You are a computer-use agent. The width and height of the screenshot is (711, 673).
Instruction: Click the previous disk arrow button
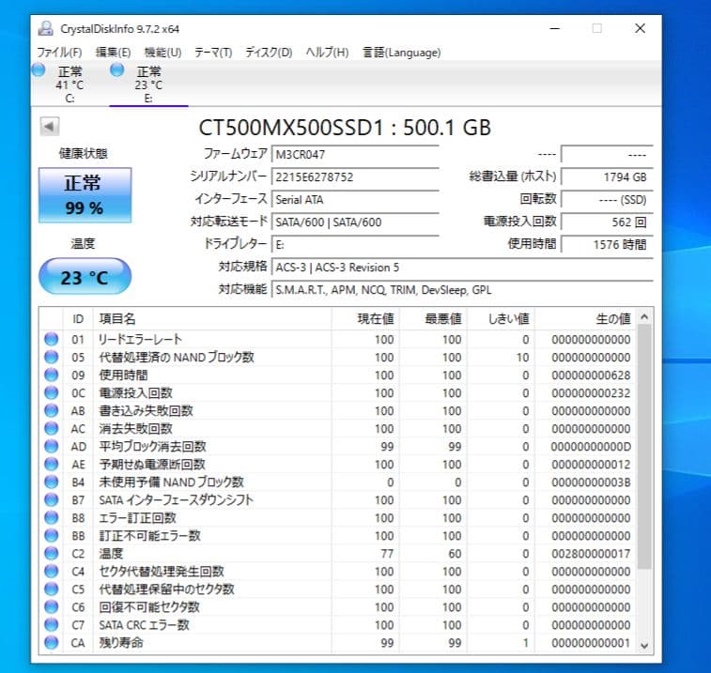[50, 127]
